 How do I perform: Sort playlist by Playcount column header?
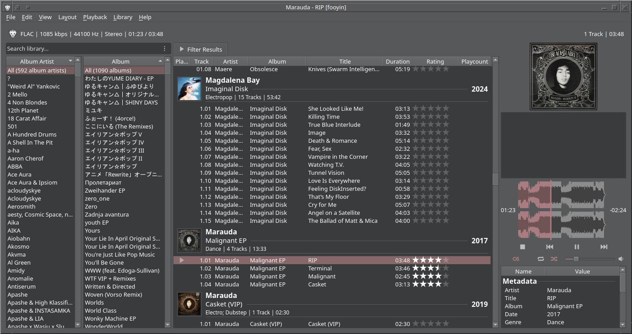tap(475, 61)
